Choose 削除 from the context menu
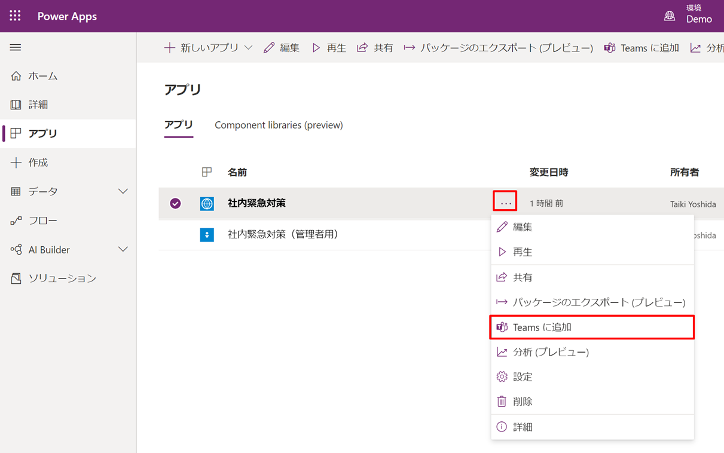The height and width of the screenshot is (453, 724). 592,402
